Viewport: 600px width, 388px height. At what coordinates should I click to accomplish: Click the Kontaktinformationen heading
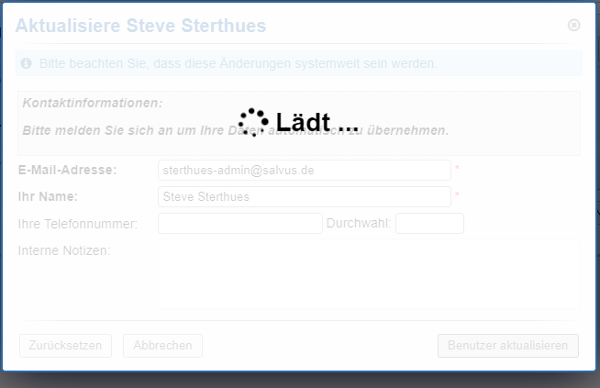92,103
